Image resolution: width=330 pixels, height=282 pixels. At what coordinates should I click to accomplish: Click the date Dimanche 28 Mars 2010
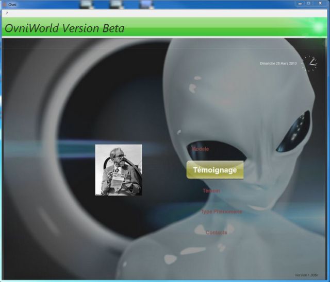[278, 63]
